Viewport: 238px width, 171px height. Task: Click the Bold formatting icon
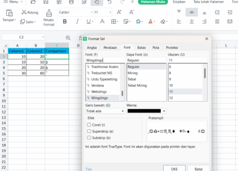(x=65, y=21)
